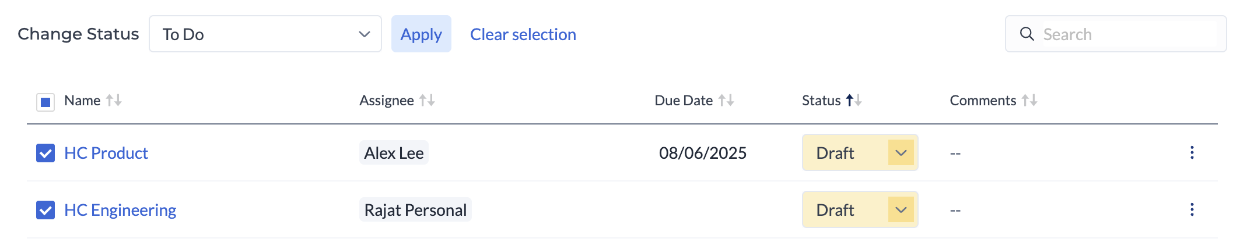The height and width of the screenshot is (242, 1233).
Task: Uncheck the HC Engineering row checkbox
Action: 45,210
